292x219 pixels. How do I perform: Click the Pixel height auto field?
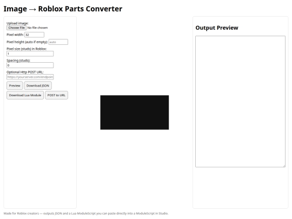click(58, 42)
